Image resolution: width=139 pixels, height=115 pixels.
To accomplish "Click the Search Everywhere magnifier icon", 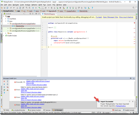I will 133,8.
